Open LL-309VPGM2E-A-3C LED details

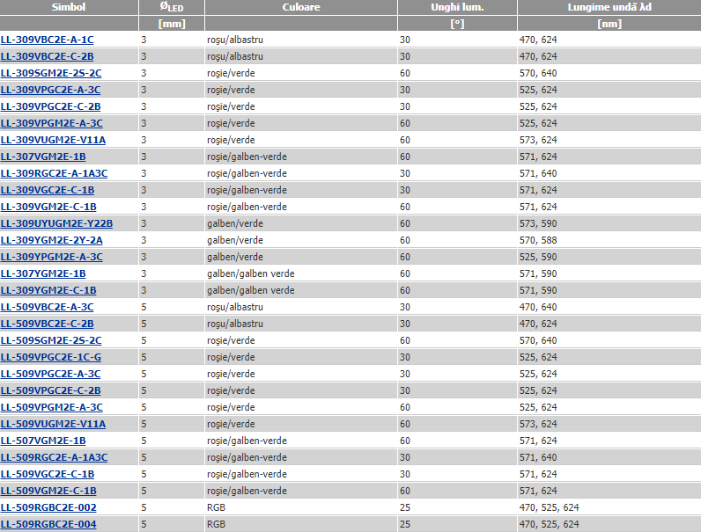[x=51, y=123]
